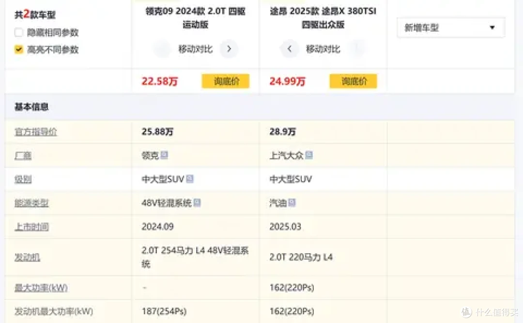
Task: Open the 级别 parameter link
Action: tap(23, 179)
